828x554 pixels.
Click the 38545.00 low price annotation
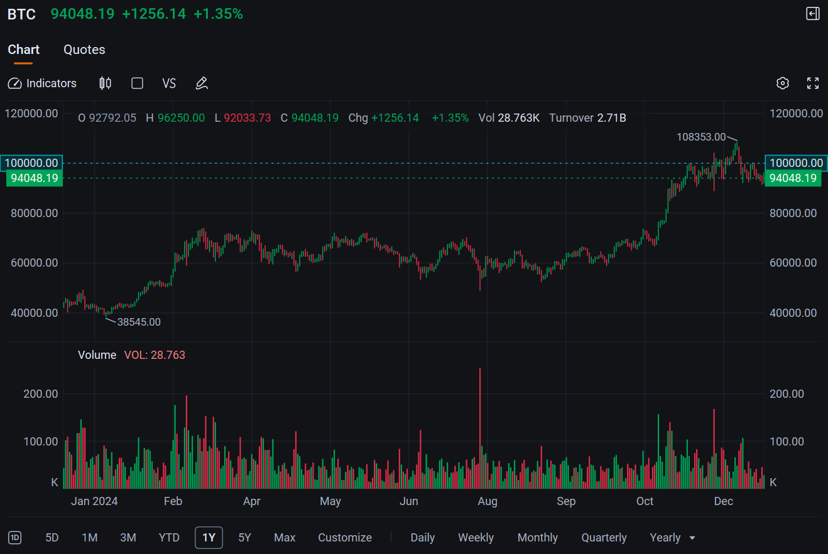coord(139,322)
